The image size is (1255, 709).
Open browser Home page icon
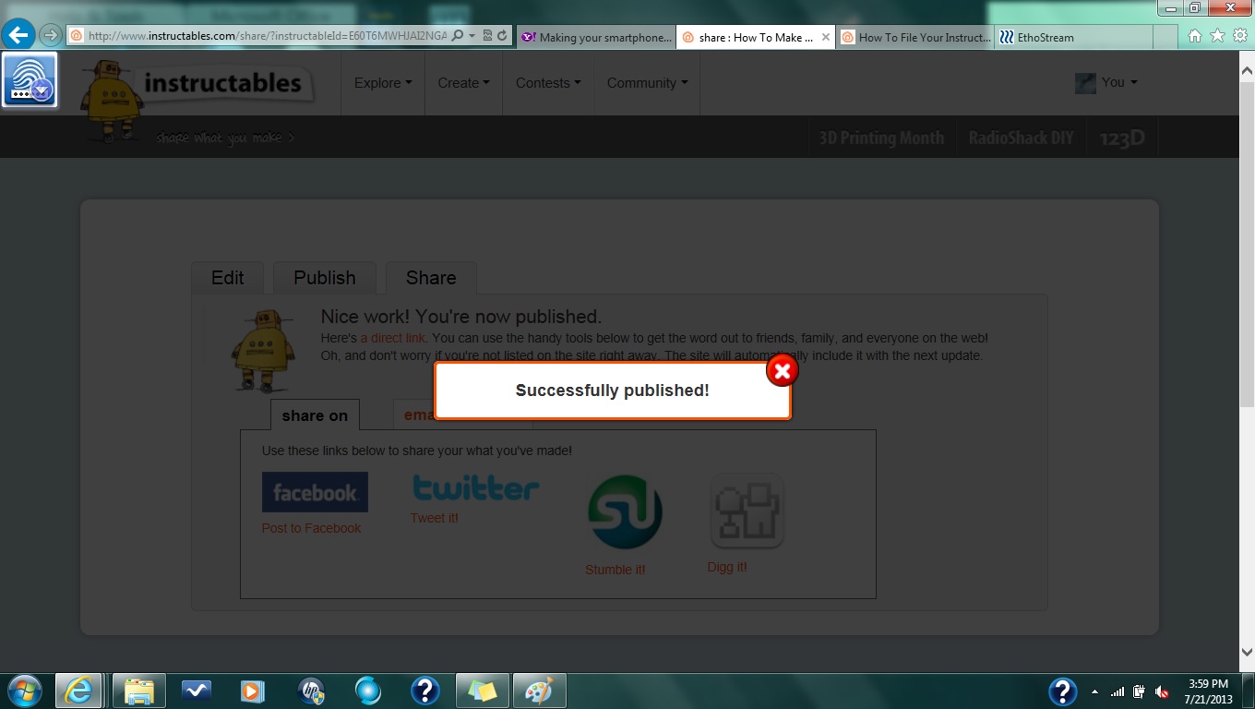pos(1195,36)
